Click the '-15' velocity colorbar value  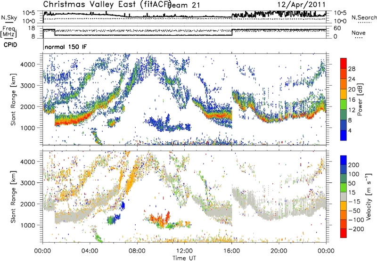coord(354,202)
